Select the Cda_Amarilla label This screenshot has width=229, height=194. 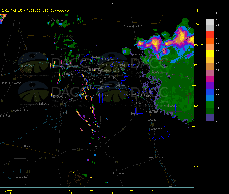(x=19, y=110)
